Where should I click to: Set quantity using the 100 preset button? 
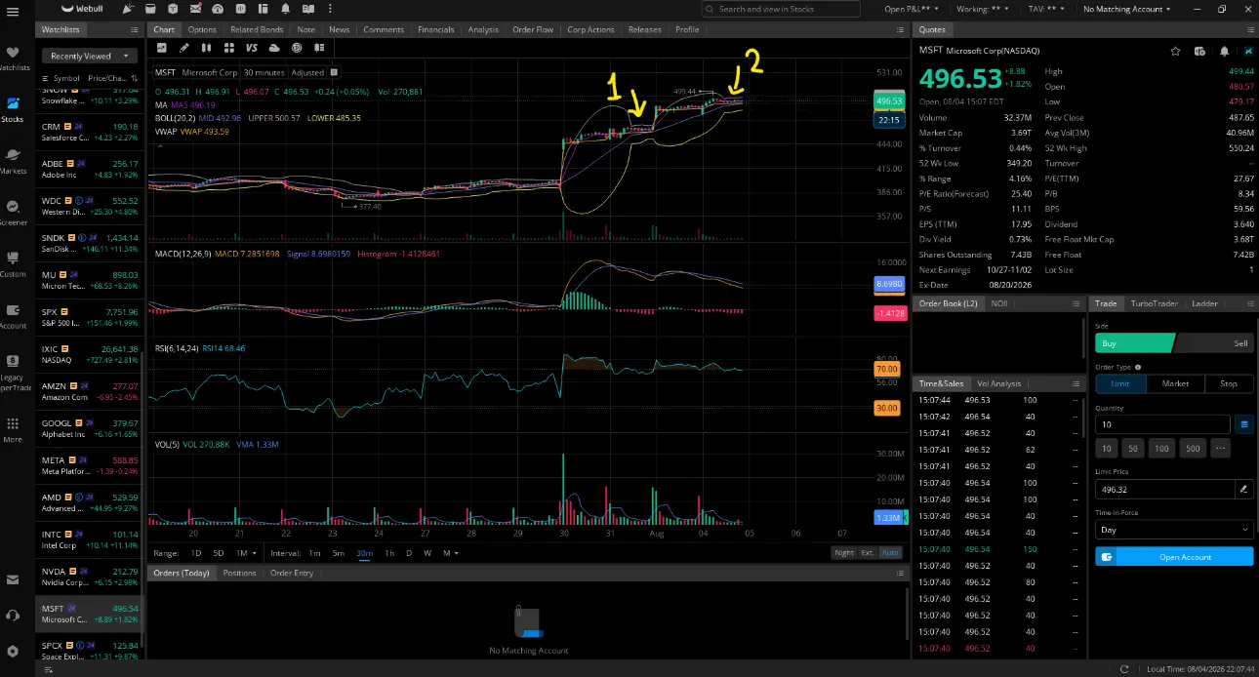[1160, 449]
